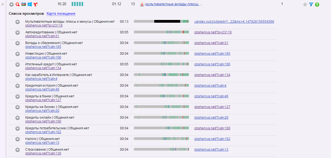Image resolution: width=331 pixels, height=158 pixels.
Task: Click the blue funnel filter icon
Action: pos(311,4)
